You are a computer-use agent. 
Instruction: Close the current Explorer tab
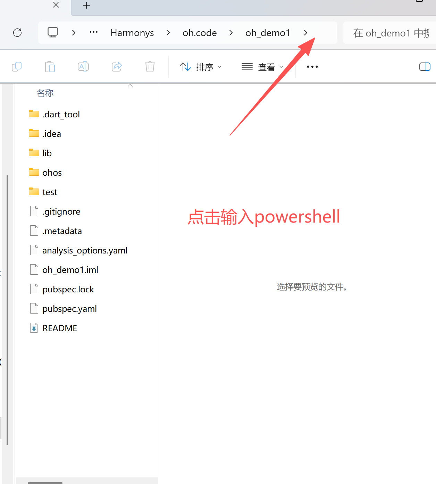click(x=56, y=5)
